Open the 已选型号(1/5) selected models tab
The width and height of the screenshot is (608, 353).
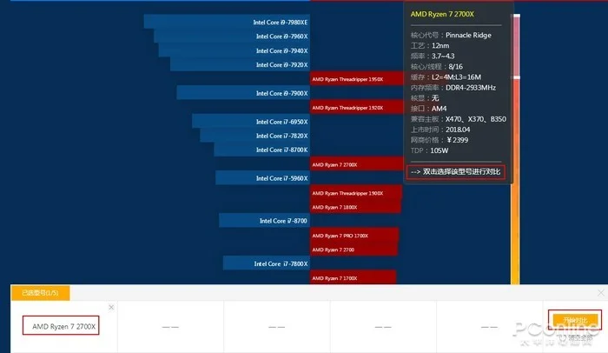(x=40, y=293)
